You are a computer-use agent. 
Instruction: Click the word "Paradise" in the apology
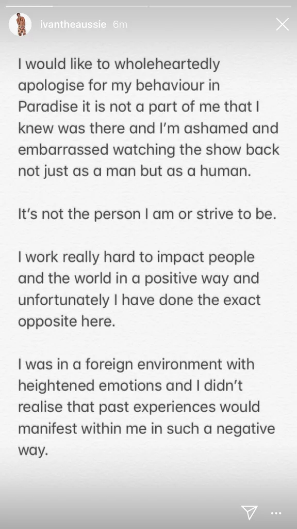pos(48,106)
